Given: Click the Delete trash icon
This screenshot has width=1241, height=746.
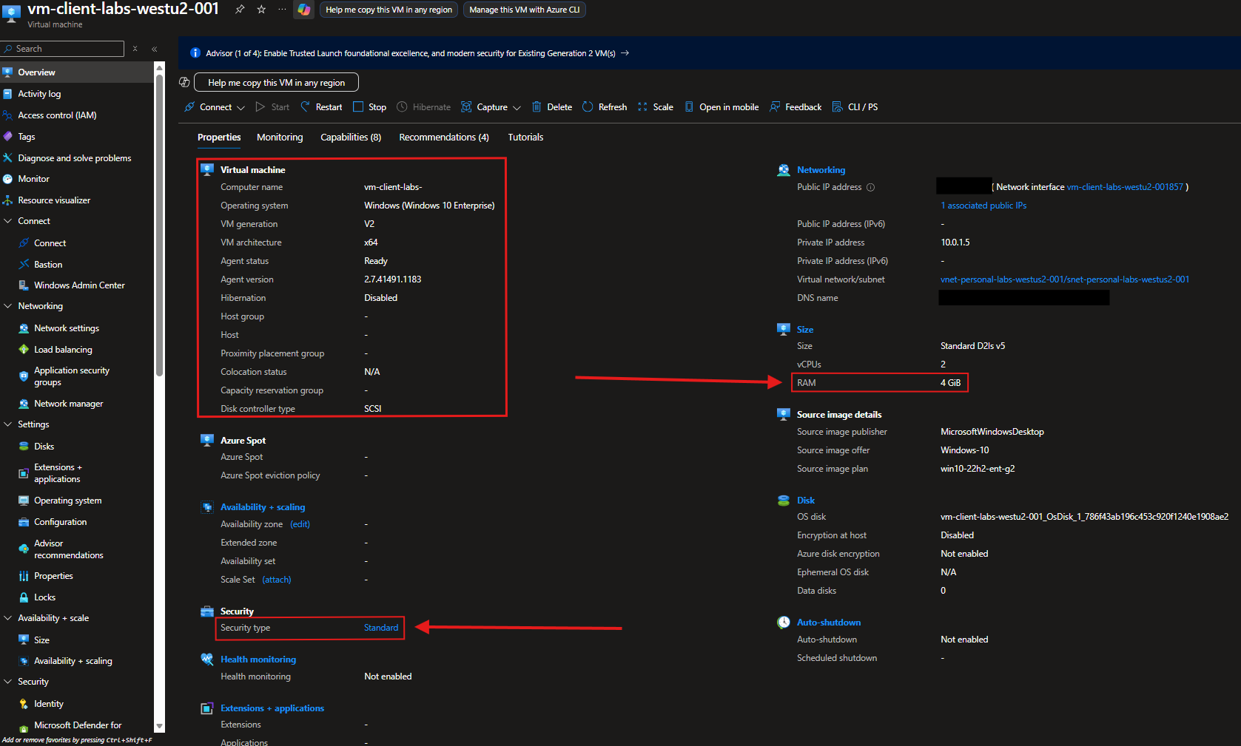Looking at the screenshot, I should pyautogui.click(x=537, y=107).
